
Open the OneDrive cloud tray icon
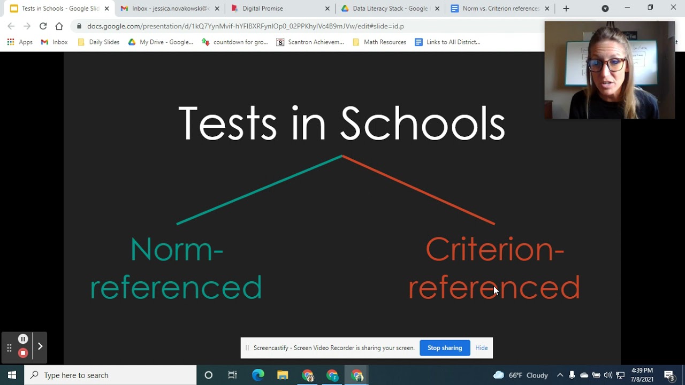point(584,375)
